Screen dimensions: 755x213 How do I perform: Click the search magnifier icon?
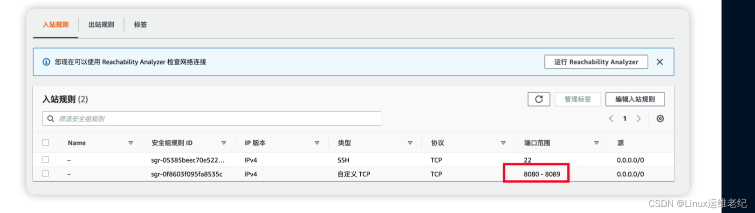pos(50,118)
